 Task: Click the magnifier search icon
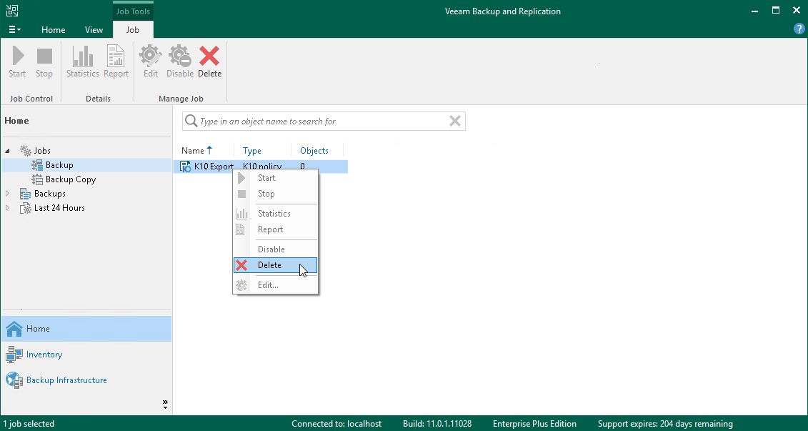tap(191, 122)
